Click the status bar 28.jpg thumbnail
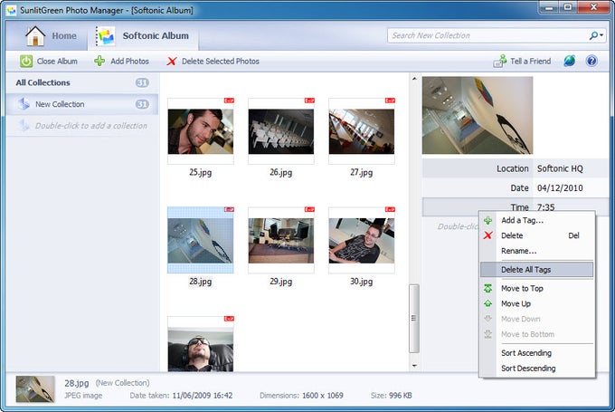615x412 pixels. pos(35,388)
